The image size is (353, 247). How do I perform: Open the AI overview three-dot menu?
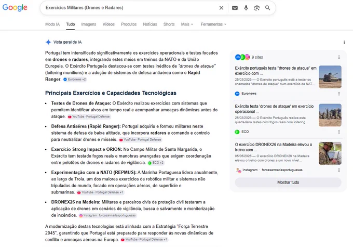pos(344,42)
